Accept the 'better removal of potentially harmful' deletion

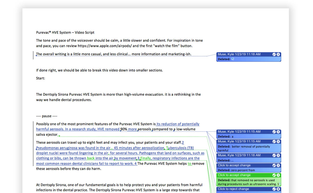[x=274, y=141]
